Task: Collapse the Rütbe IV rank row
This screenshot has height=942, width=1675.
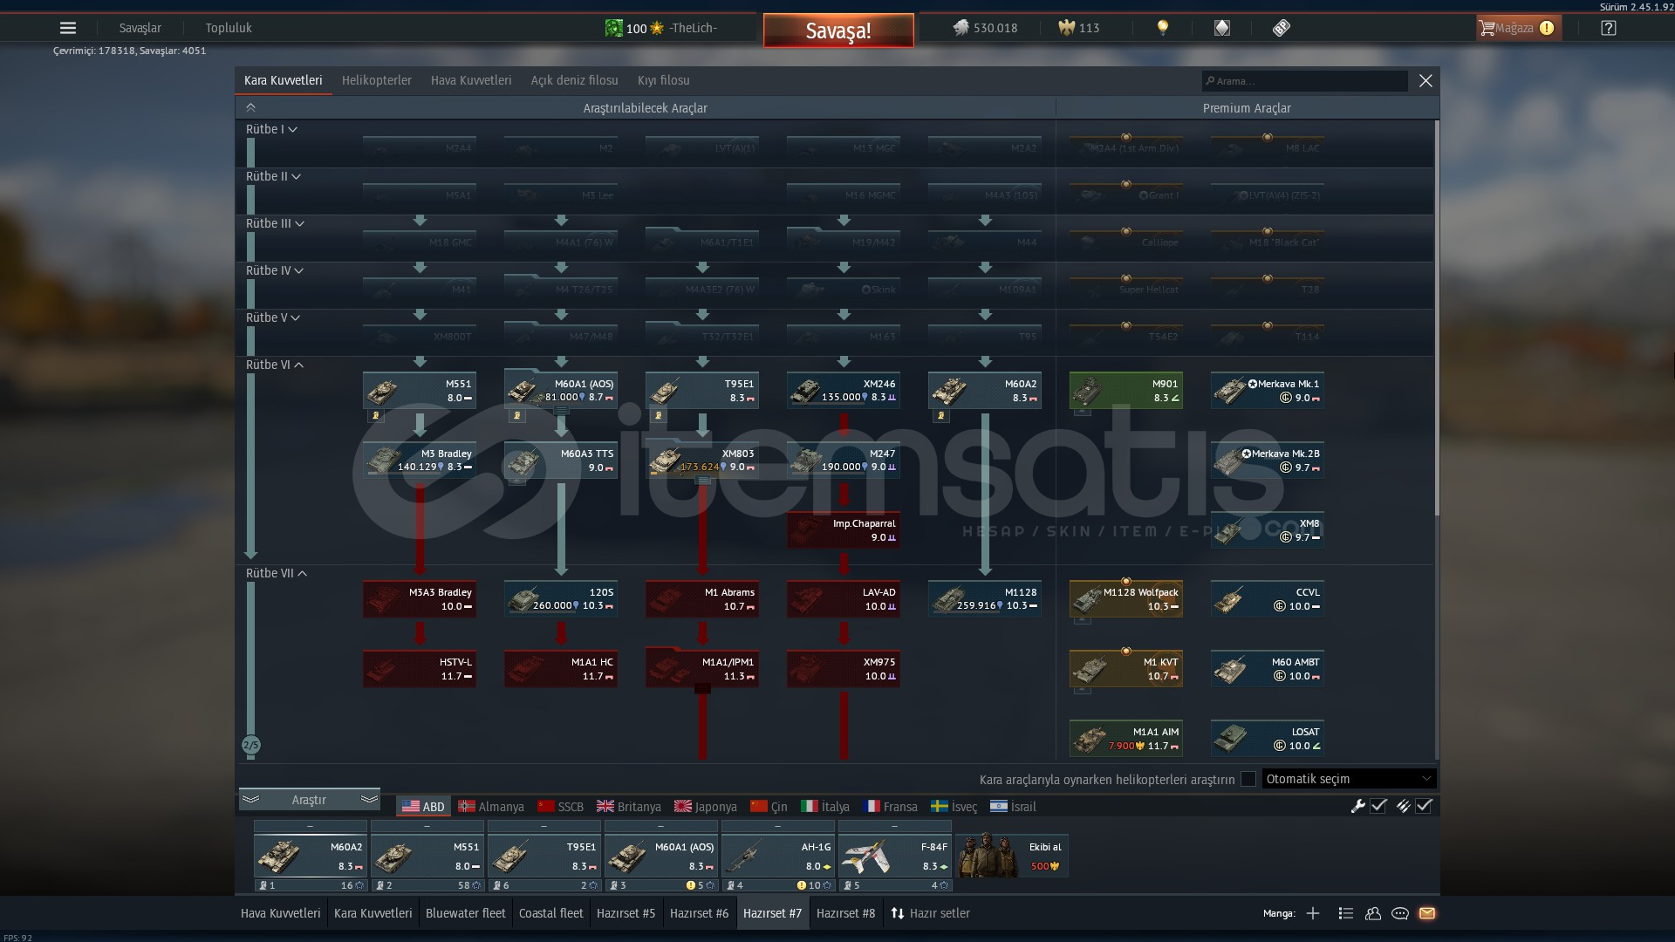Action: click(x=275, y=270)
